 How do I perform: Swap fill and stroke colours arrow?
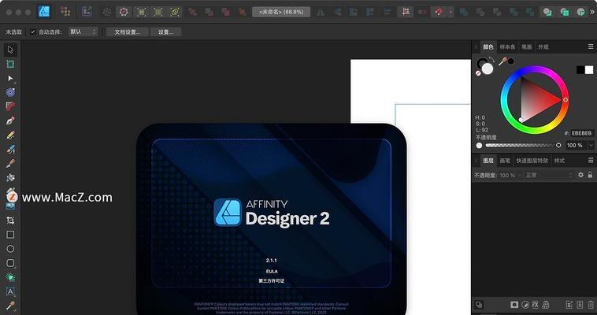[492, 60]
